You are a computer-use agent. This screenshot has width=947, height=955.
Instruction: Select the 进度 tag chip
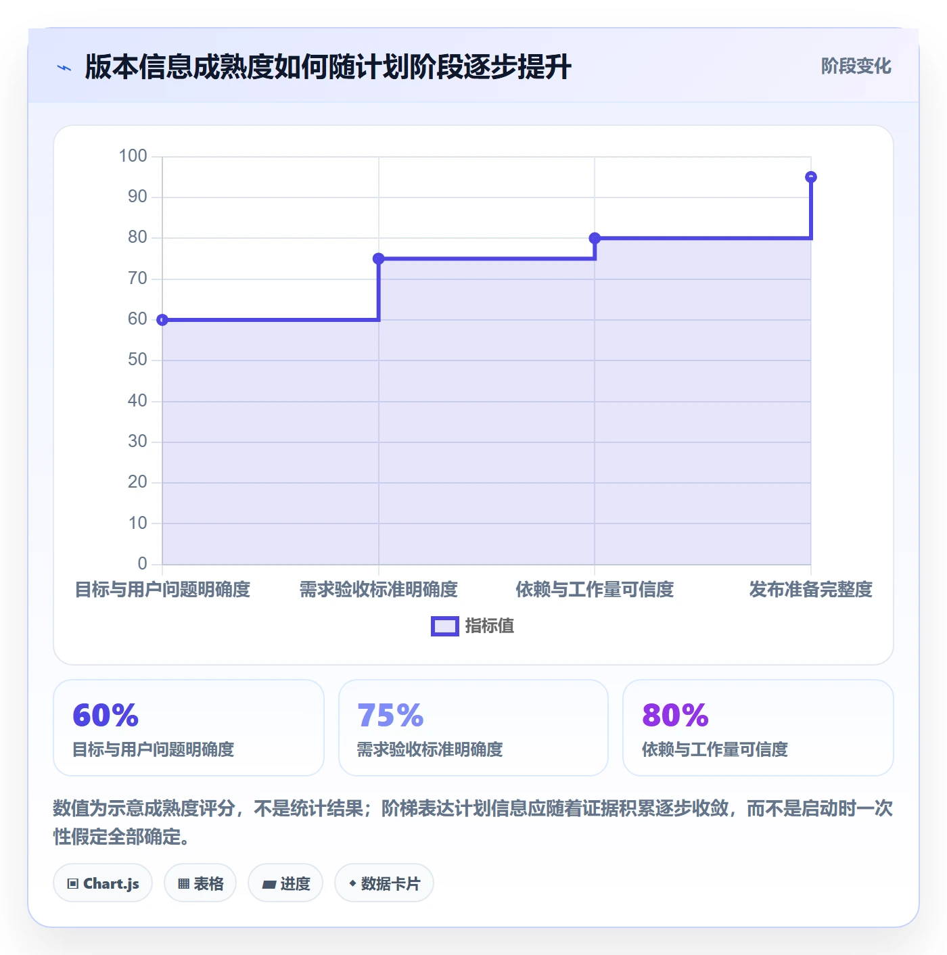285,883
